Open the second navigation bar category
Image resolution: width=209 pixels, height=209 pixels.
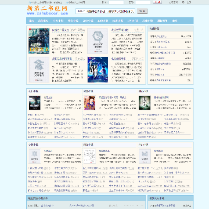43,21
